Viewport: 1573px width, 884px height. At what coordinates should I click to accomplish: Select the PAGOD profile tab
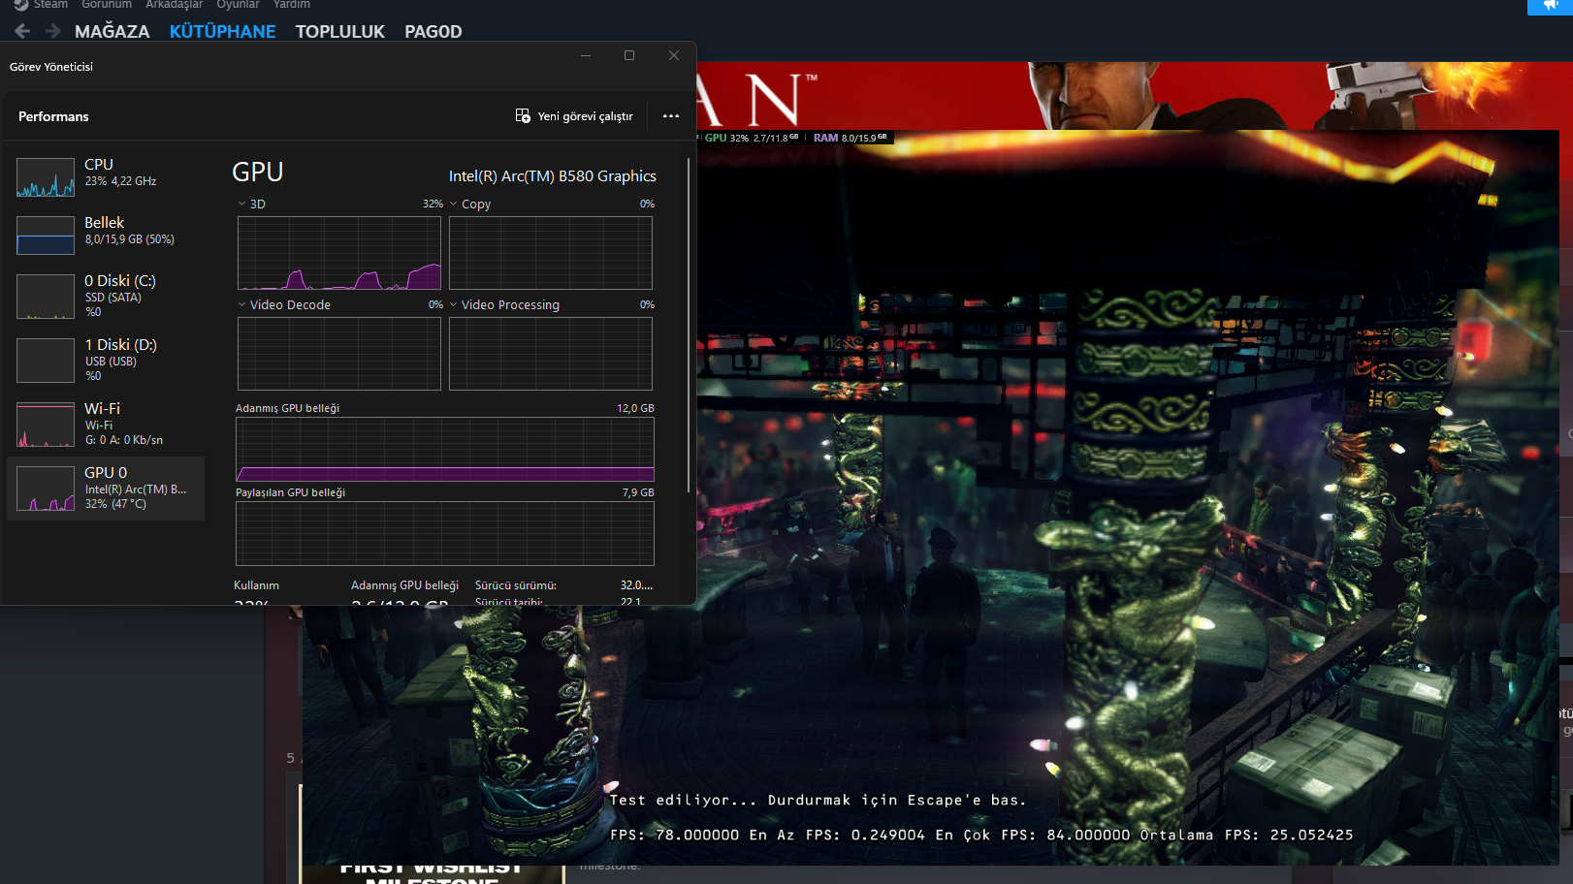(433, 31)
